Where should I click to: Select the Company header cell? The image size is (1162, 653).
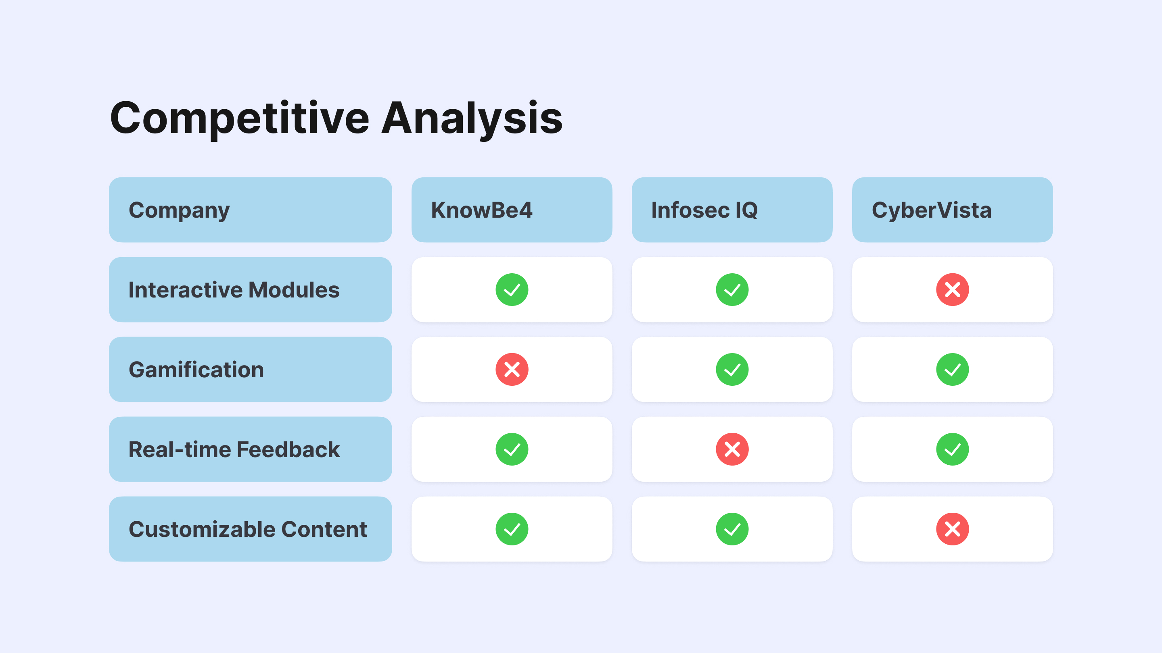tap(250, 210)
